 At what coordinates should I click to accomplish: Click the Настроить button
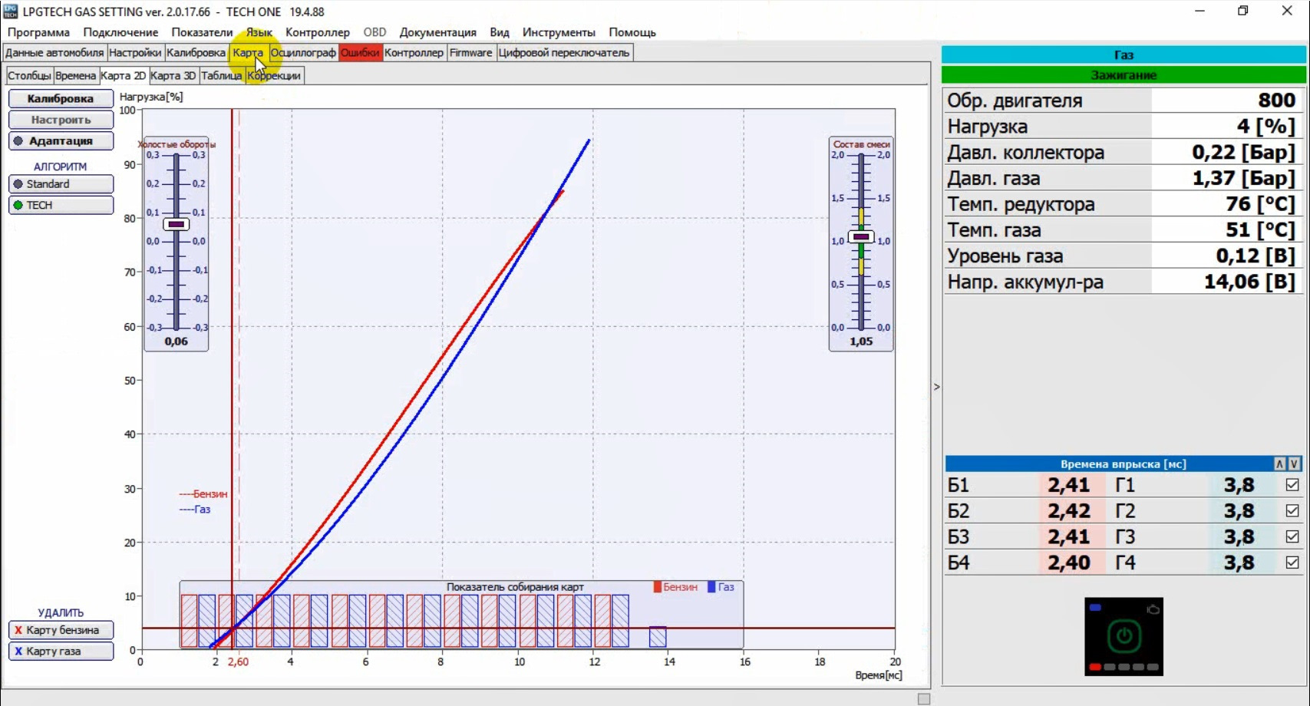coord(61,120)
